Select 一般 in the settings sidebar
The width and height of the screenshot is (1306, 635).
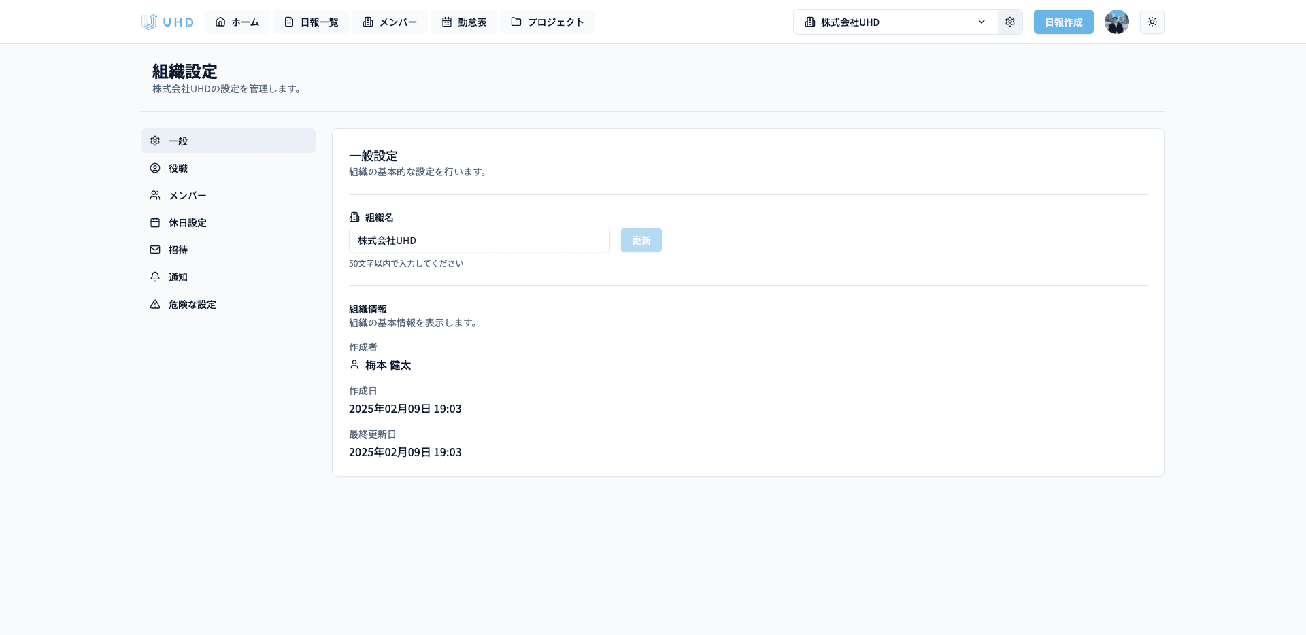pyautogui.click(x=229, y=141)
